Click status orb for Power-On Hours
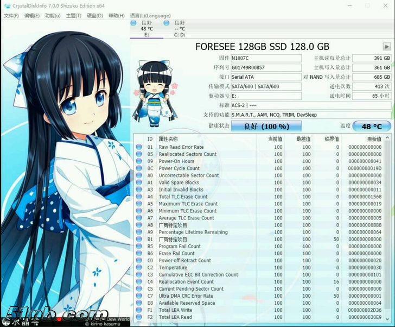 139,161
